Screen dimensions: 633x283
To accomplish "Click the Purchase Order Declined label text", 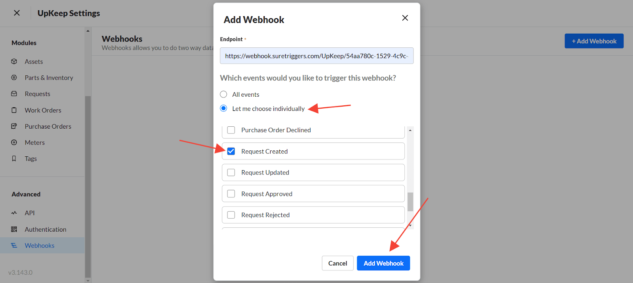I will point(276,130).
